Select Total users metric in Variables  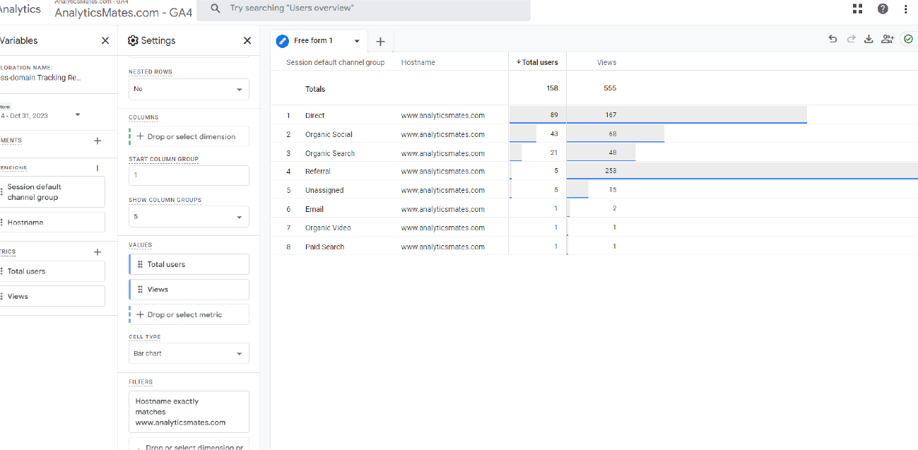click(x=52, y=271)
